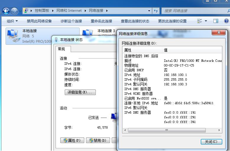Click the activity computer icon beside 已发送
This screenshot has height=151, width=230.
coord(114,117)
